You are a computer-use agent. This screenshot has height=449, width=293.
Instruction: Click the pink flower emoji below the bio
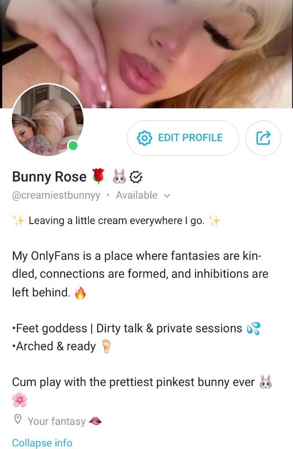pos(20,400)
